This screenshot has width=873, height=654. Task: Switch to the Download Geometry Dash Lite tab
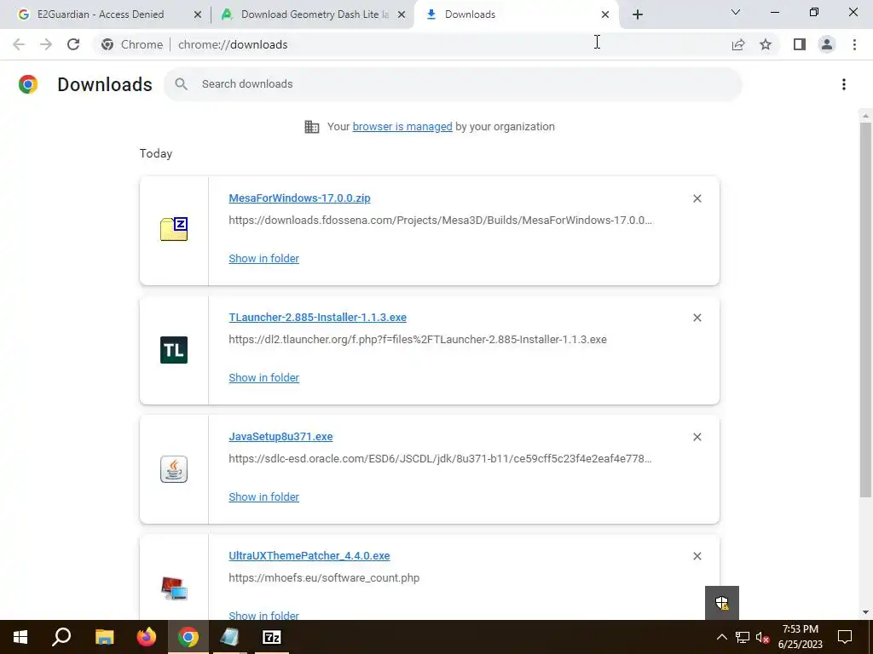tap(315, 14)
